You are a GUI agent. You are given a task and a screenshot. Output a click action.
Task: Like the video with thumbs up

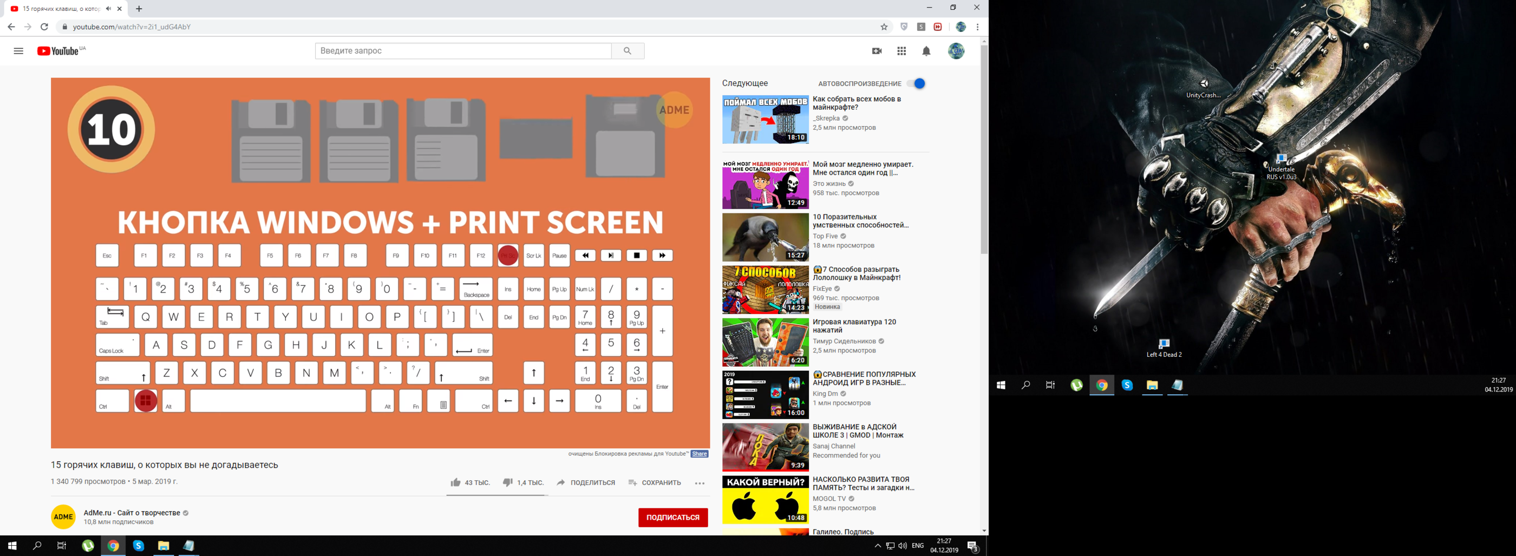455,482
